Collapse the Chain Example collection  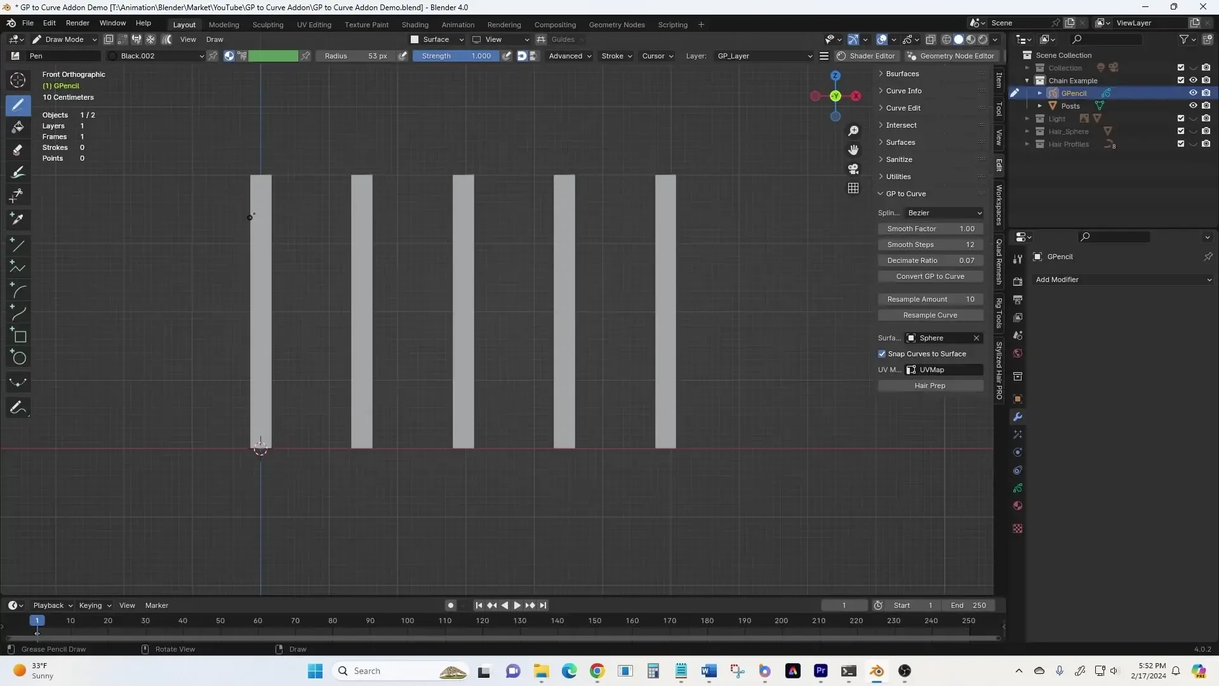[x=1029, y=80]
